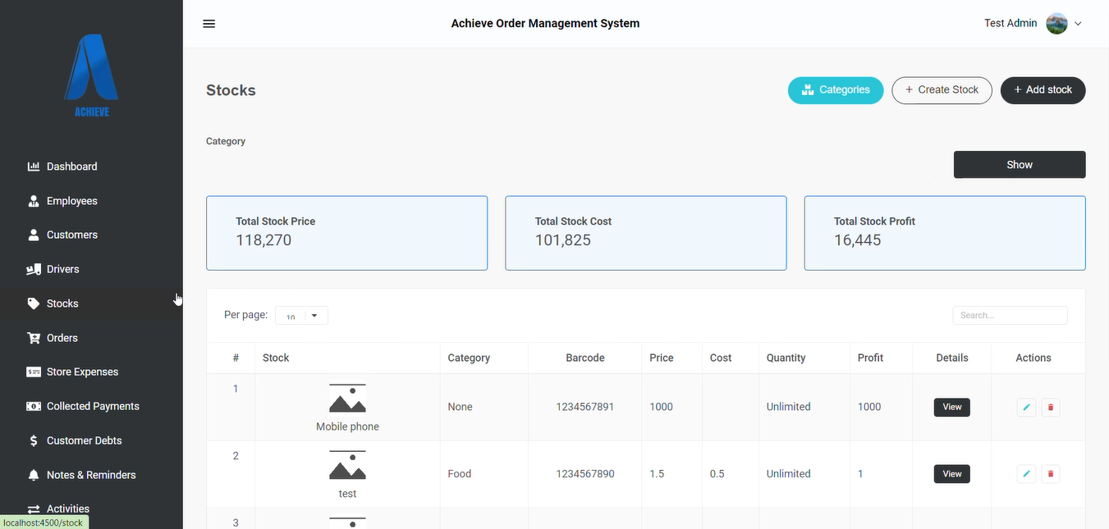Delete the test stock row
The width and height of the screenshot is (1109, 529).
pyautogui.click(x=1051, y=474)
